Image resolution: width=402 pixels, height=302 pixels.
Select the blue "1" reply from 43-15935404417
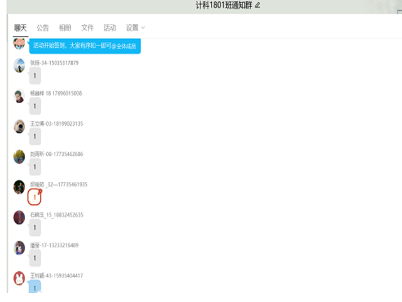coord(35,287)
